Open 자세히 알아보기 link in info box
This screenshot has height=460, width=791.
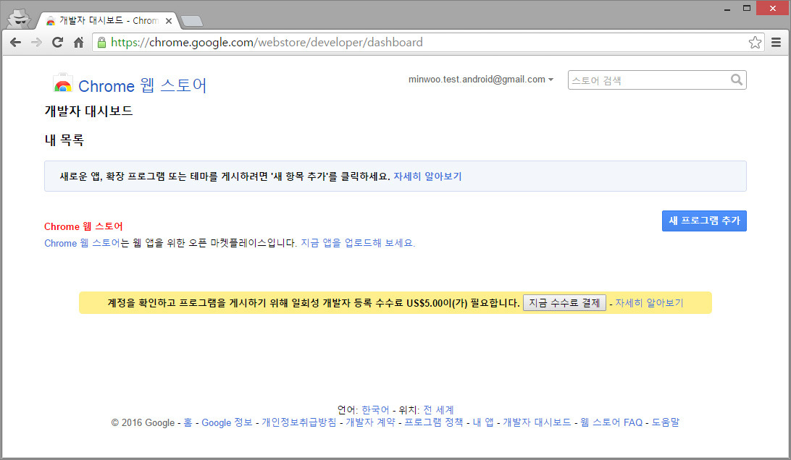[428, 176]
